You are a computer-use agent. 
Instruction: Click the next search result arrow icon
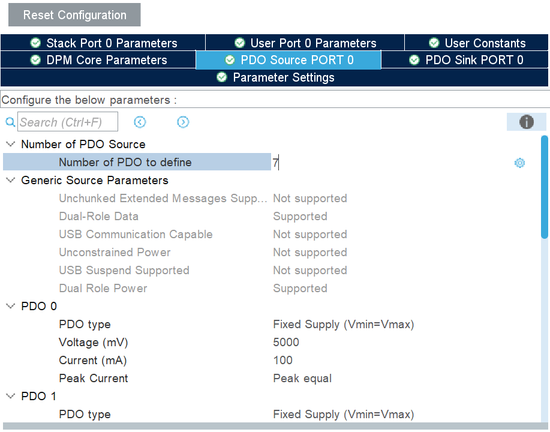[x=183, y=122]
